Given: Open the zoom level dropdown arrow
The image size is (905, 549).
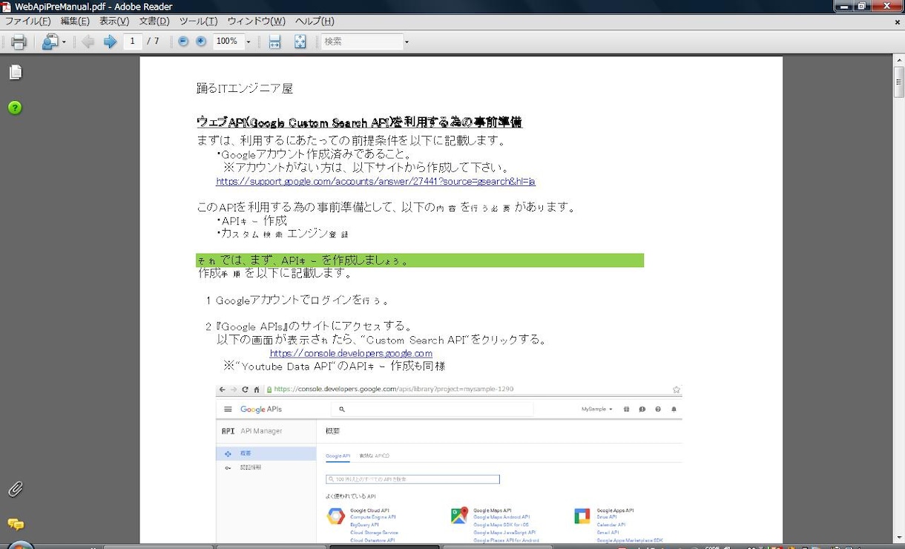Looking at the screenshot, I should tap(248, 42).
